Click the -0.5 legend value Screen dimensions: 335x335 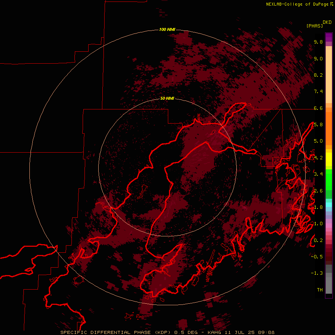click(317, 256)
